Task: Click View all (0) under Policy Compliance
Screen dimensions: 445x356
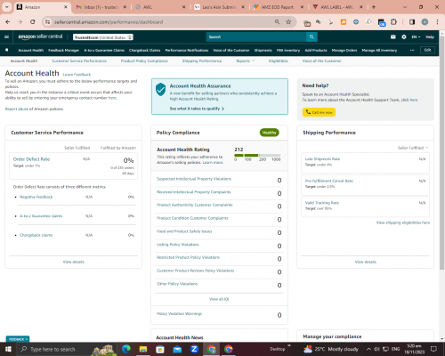Action: tap(219, 299)
